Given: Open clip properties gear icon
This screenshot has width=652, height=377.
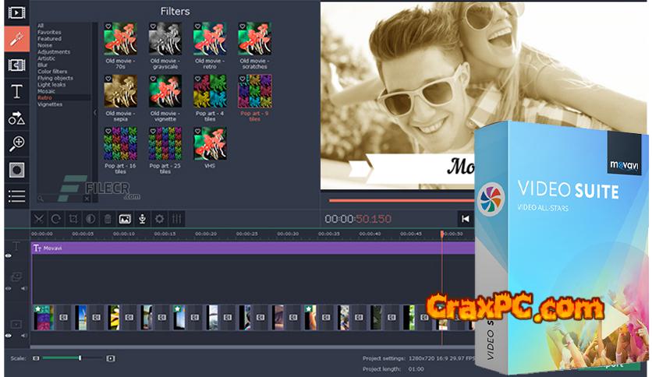Looking at the screenshot, I should point(159,219).
